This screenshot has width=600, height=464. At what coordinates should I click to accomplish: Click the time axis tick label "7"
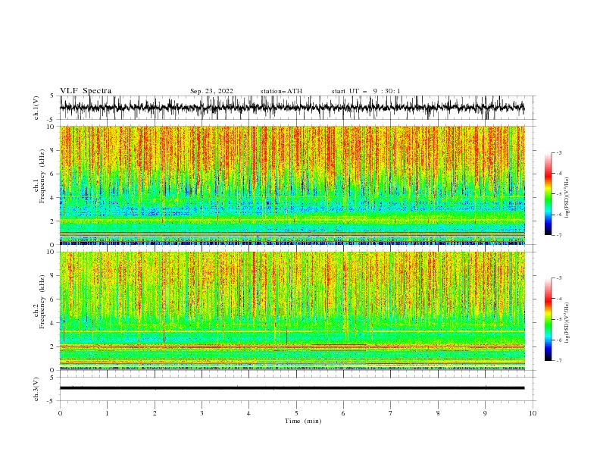click(391, 413)
